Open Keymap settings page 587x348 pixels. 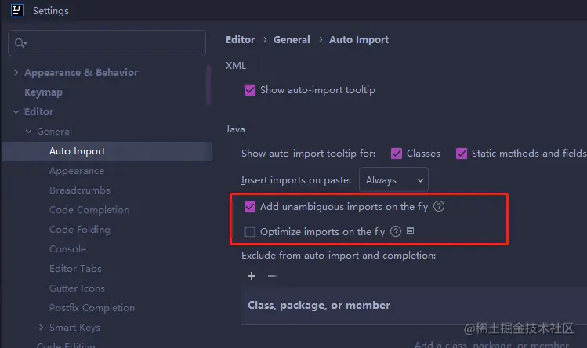[x=43, y=92]
